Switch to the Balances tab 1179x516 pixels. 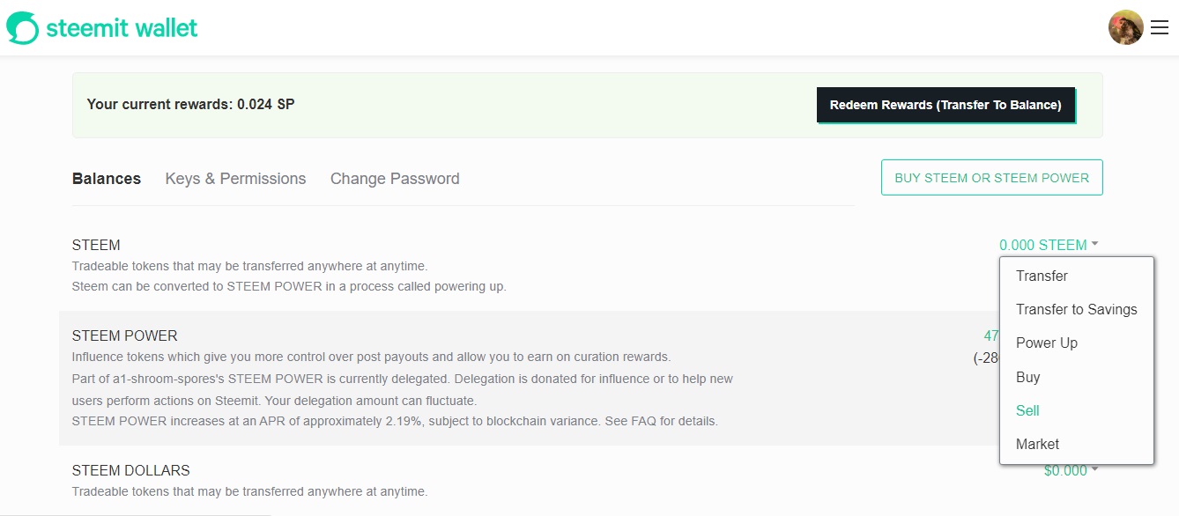[x=107, y=179]
